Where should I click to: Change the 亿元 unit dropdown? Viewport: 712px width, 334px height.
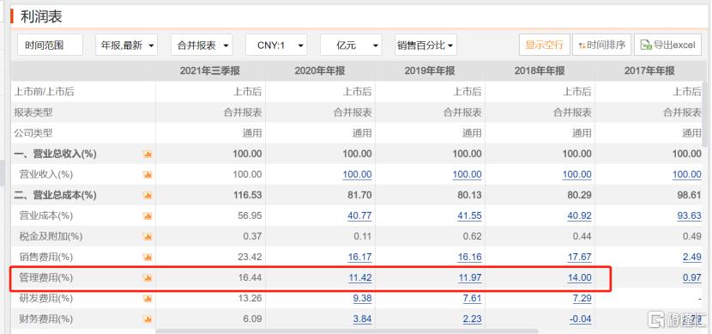[x=351, y=45]
